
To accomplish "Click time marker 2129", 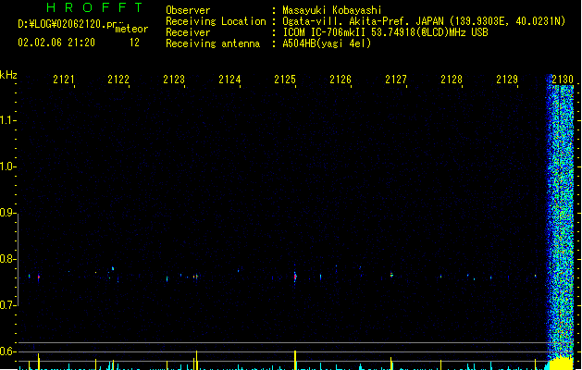I will tap(507, 80).
